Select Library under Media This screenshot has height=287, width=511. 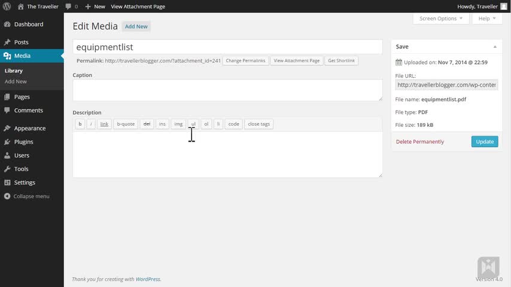[x=14, y=71]
